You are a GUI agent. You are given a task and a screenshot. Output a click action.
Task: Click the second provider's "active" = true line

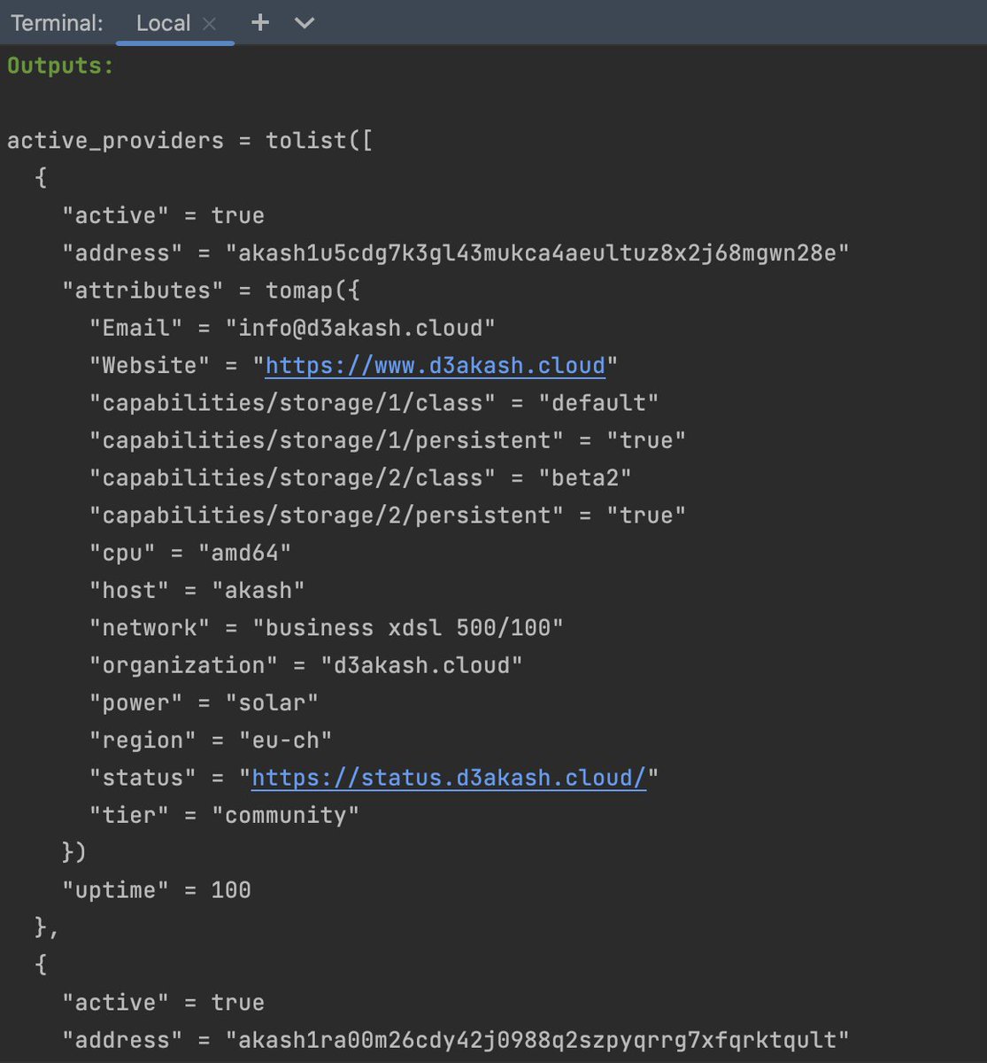coord(163,1003)
